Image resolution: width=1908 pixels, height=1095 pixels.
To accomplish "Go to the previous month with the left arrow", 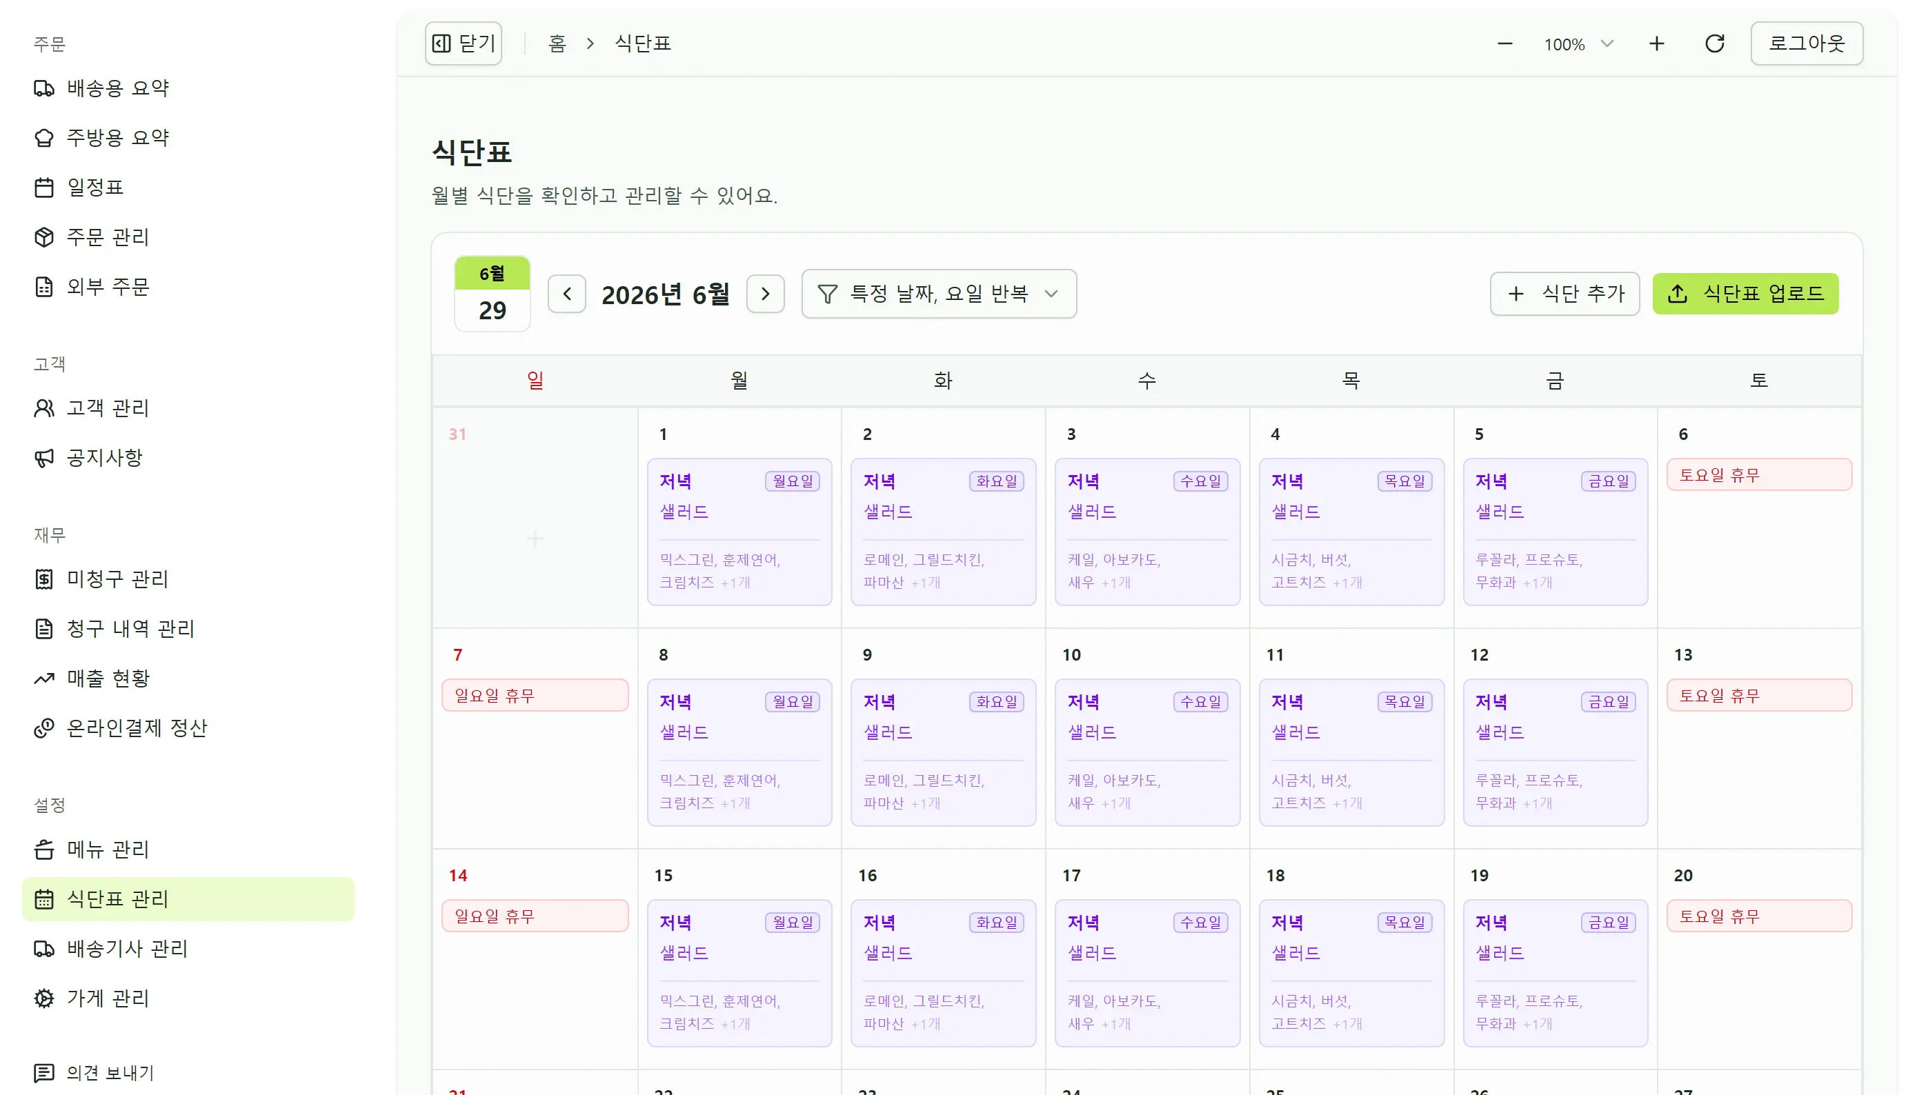I will (x=567, y=294).
